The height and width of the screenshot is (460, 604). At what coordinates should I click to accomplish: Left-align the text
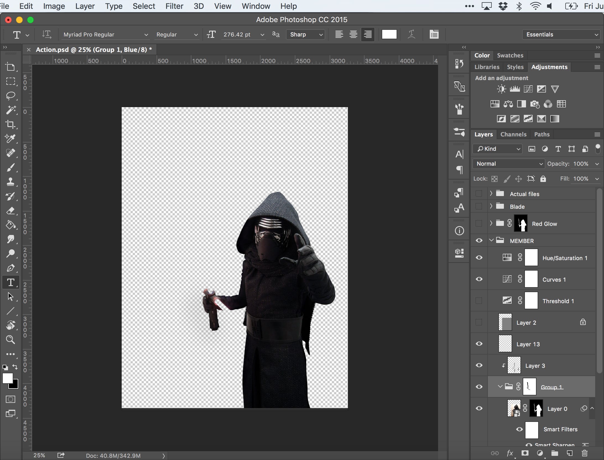pyautogui.click(x=339, y=35)
